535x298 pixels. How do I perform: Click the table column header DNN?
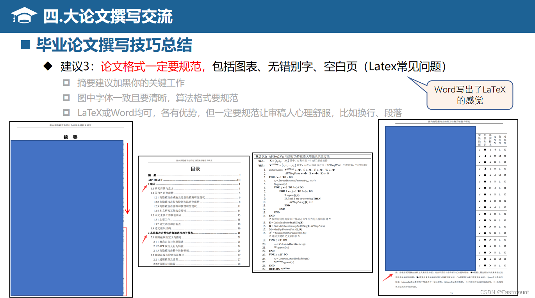[x=495, y=139]
